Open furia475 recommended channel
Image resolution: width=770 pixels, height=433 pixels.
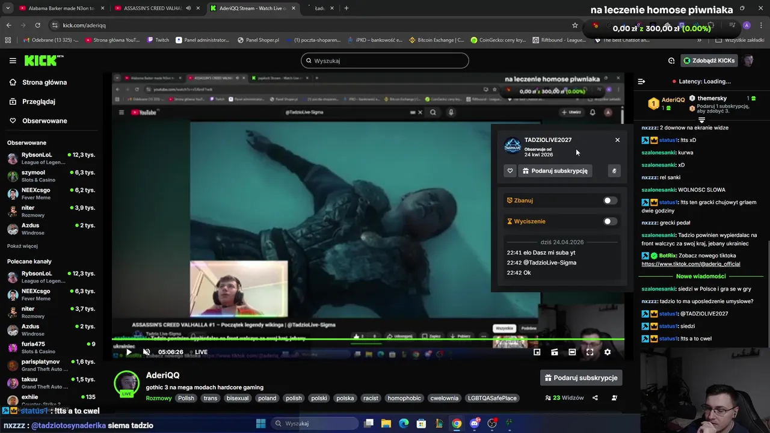pyautogui.click(x=51, y=348)
